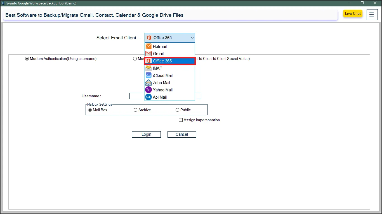This screenshot has width=382, height=214.
Task: Click the Gmail logo icon in dropdown
Action: (148, 54)
